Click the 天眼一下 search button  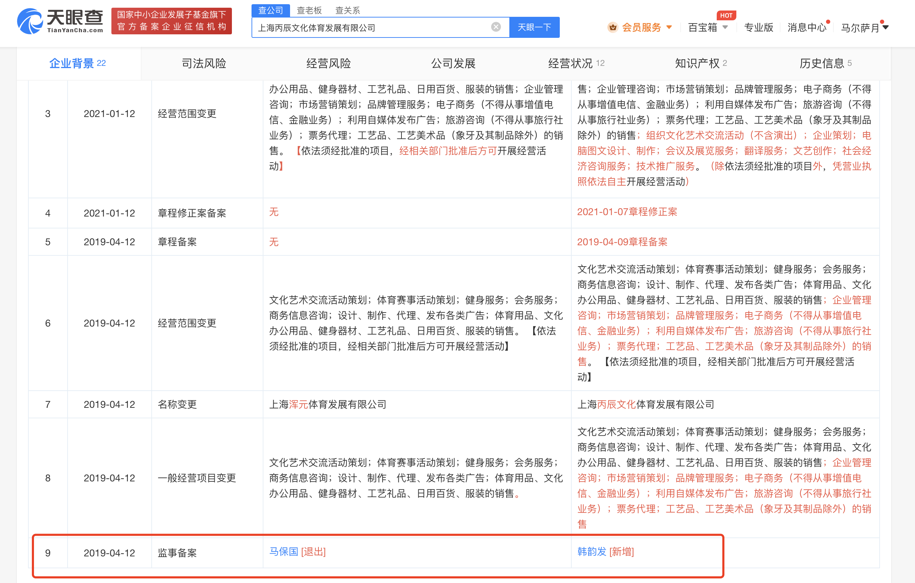pyautogui.click(x=534, y=27)
